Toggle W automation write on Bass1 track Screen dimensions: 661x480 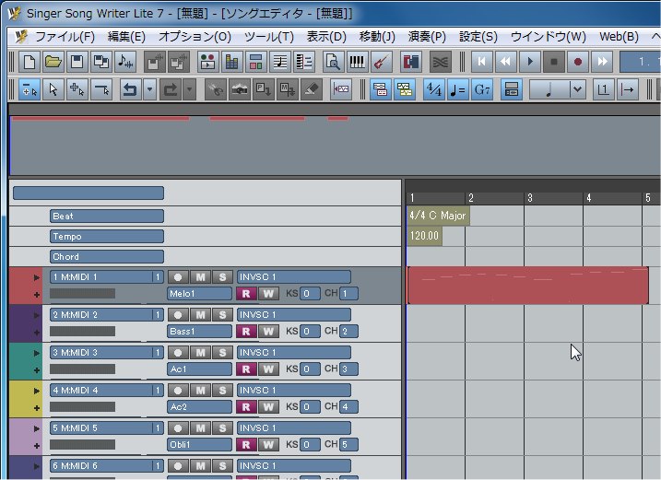[268, 332]
